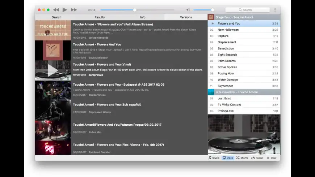
Task: Collapse the Is Survived By album header
Action: click(244, 92)
